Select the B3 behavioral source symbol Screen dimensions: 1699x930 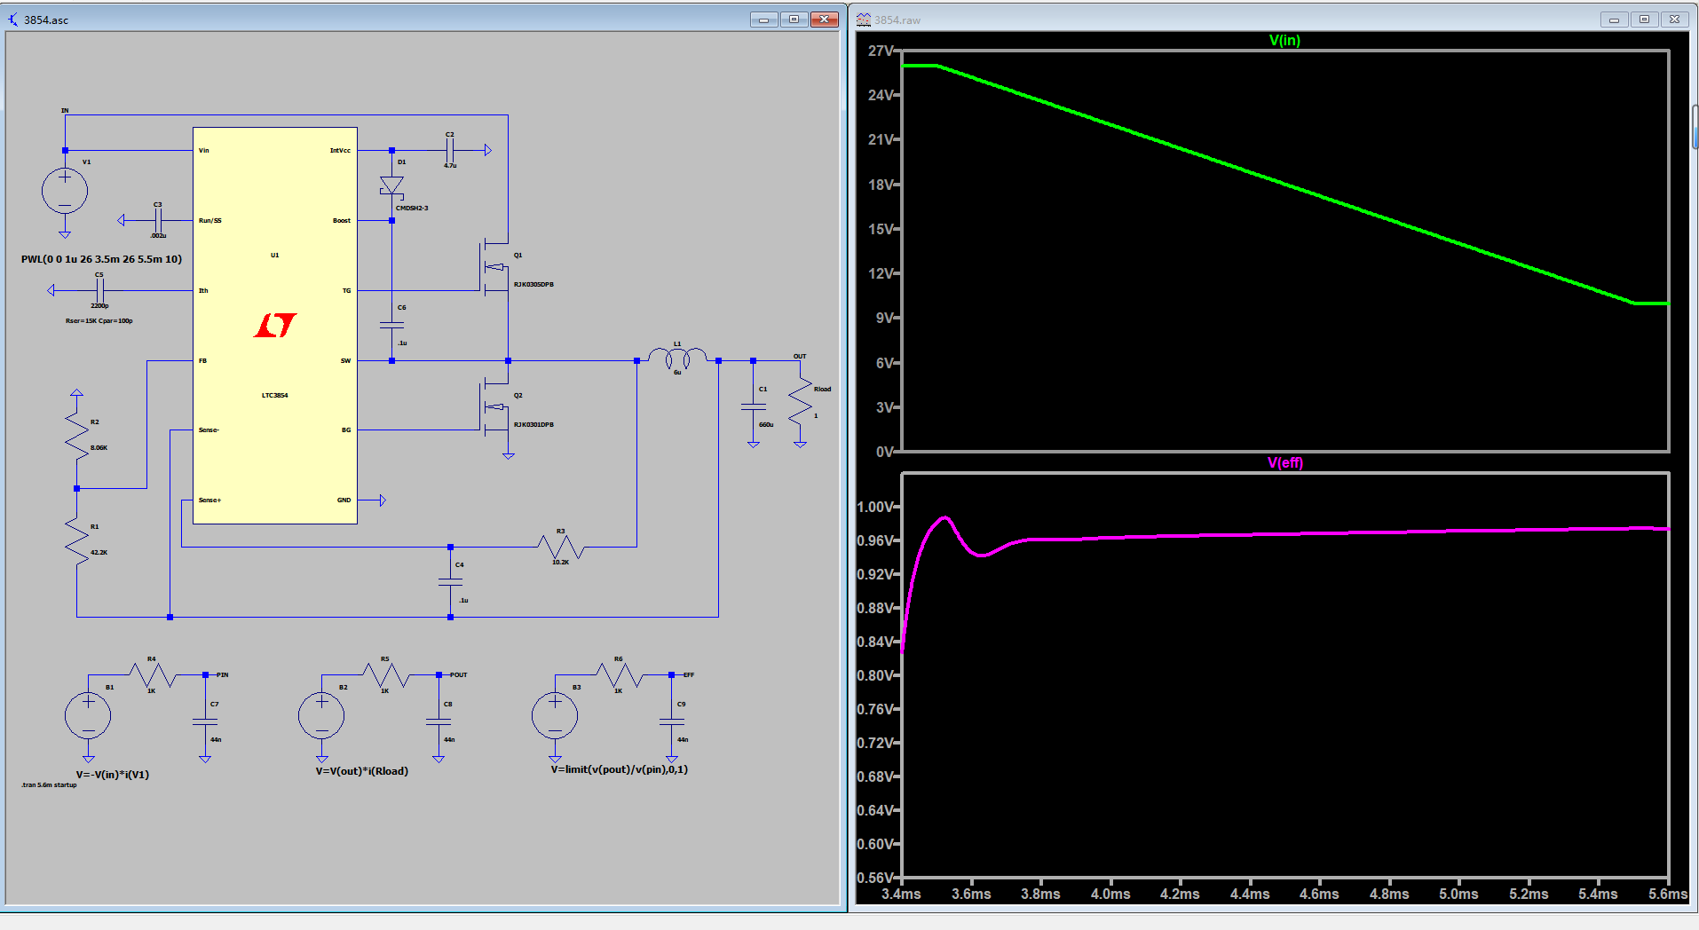pos(555,715)
